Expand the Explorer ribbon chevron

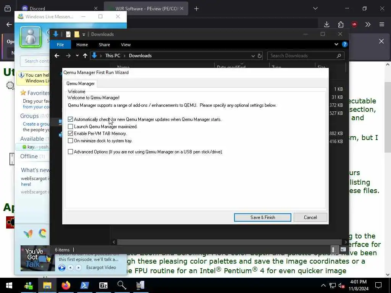tap(336, 44)
